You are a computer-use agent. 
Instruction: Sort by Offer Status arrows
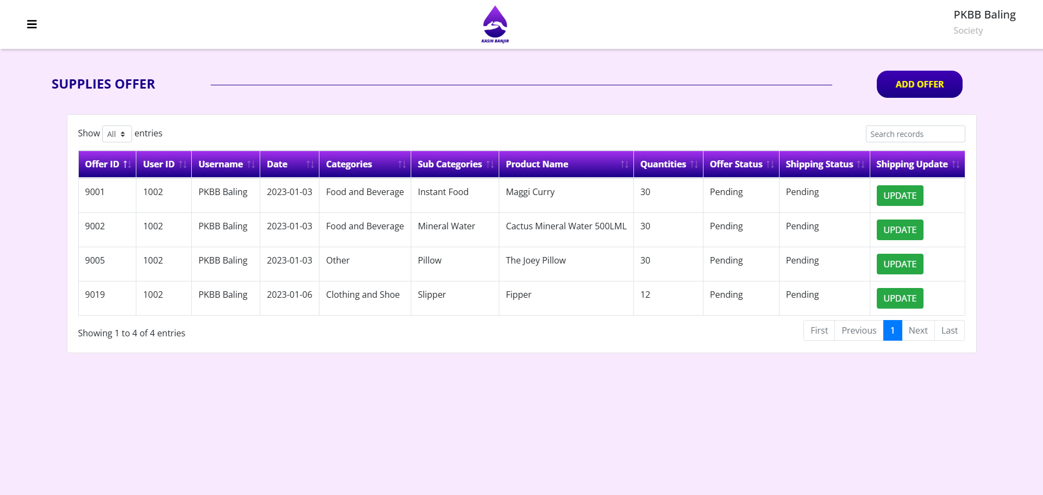pos(770,165)
